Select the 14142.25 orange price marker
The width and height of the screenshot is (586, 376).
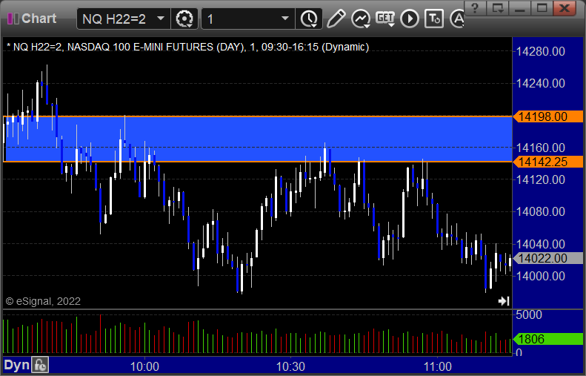coord(547,162)
